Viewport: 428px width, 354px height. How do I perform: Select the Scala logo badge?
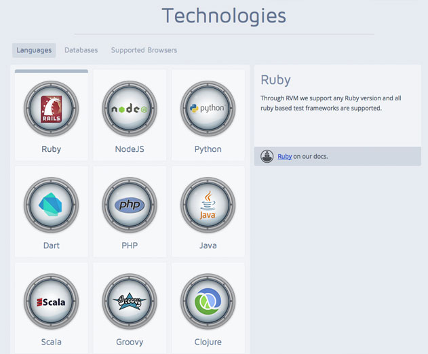click(x=52, y=301)
